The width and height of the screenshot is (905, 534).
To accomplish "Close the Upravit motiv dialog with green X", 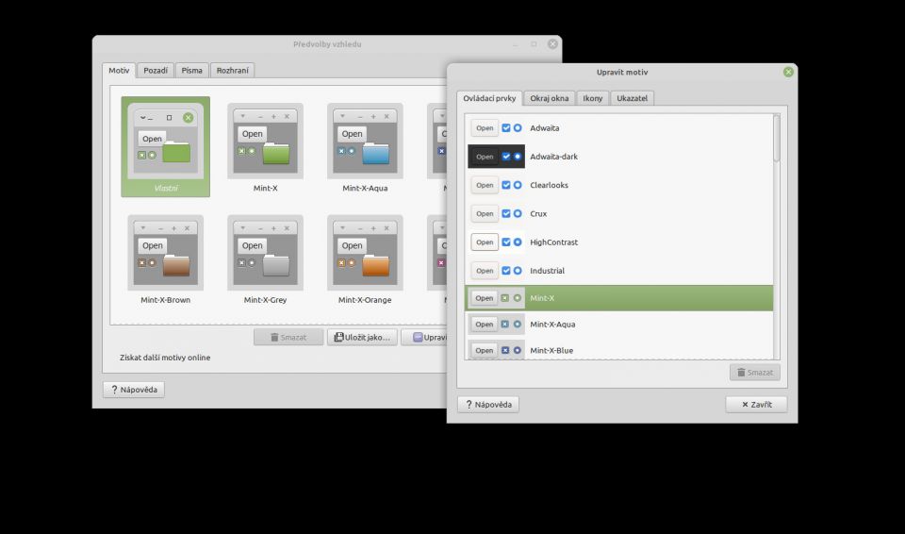I will coord(788,73).
